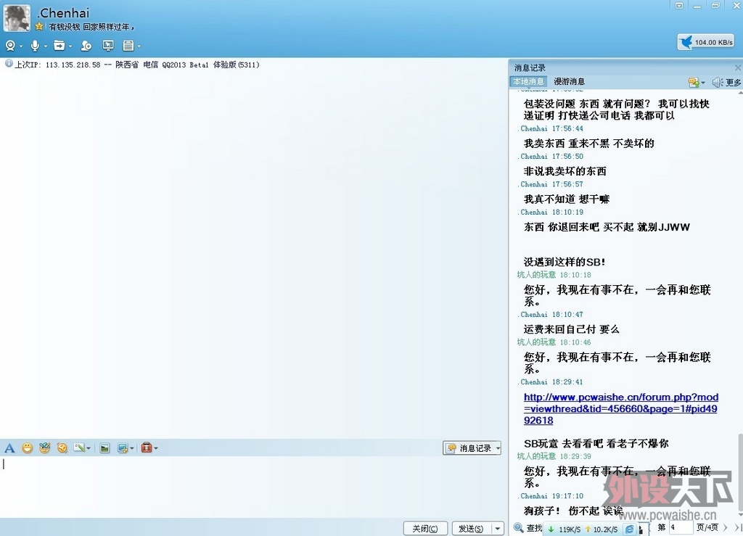Start a voice call with the microphone icon

point(35,46)
